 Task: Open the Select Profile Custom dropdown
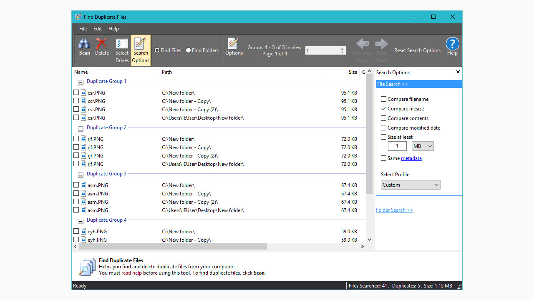coord(411,185)
